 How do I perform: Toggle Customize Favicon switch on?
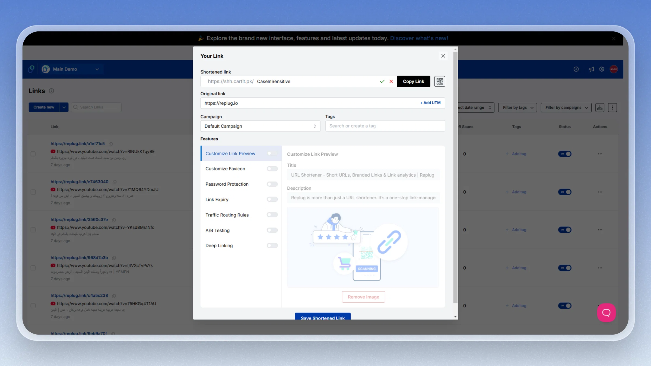coord(272,169)
